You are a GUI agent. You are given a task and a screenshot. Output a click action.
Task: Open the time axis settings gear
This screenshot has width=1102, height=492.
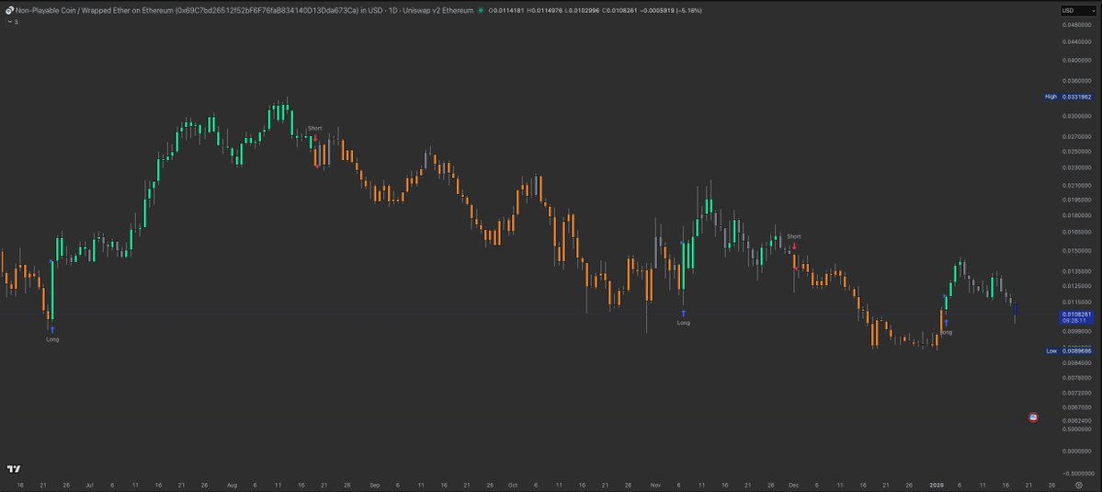pos(1078,485)
